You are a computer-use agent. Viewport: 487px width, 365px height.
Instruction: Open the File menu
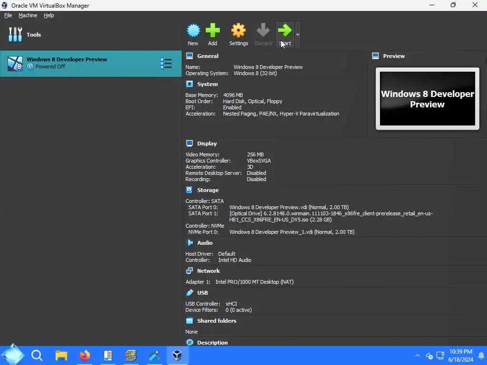click(x=8, y=15)
